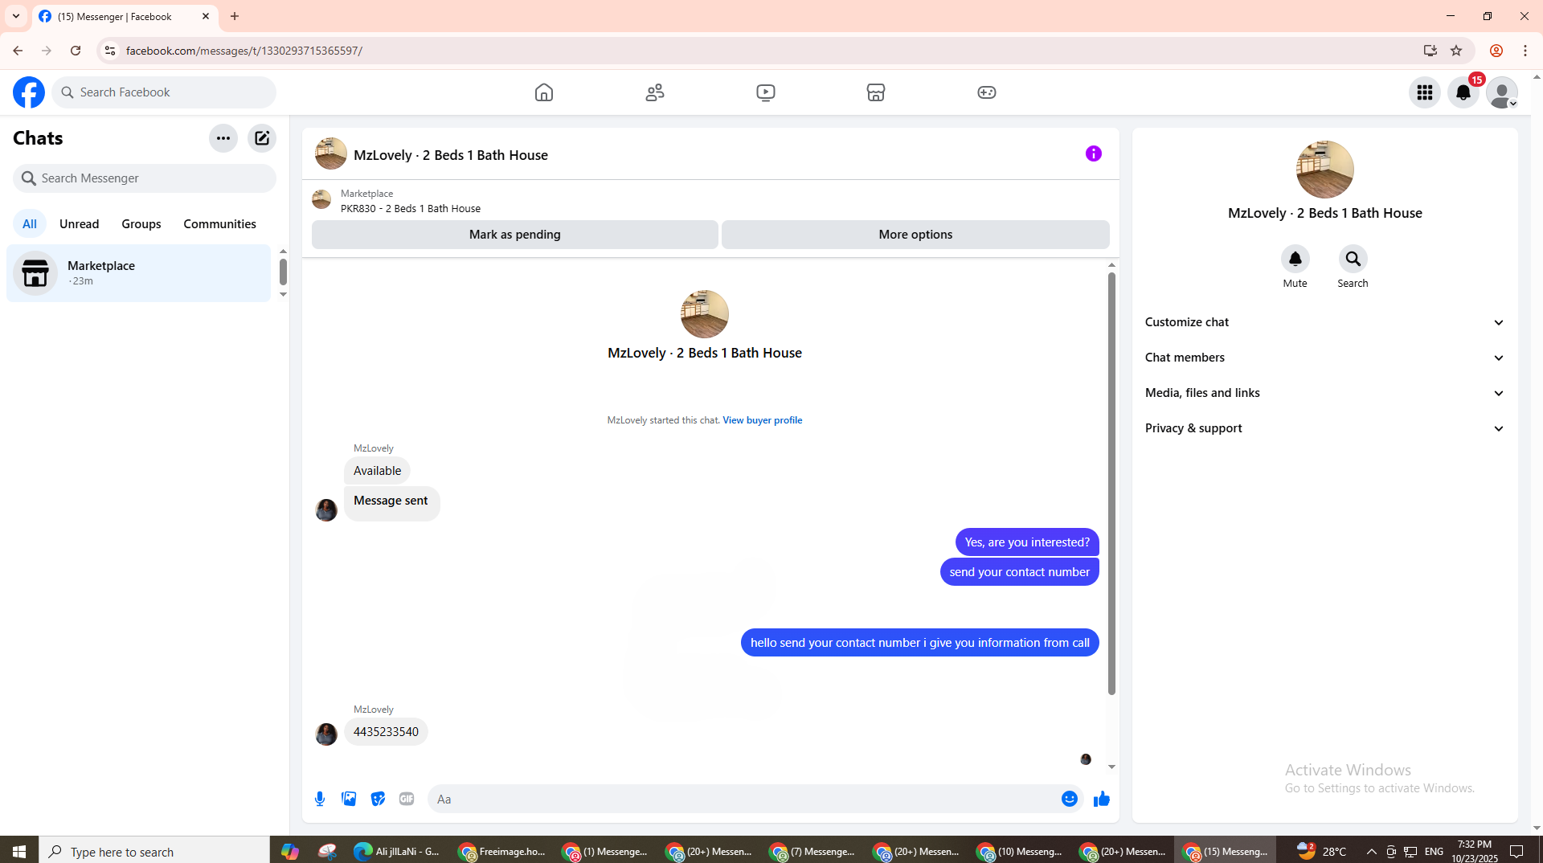Go back in the browser
This screenshot has height=863, width=1543.
coord(18,51)
